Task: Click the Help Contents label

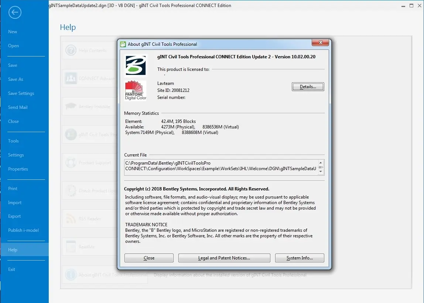Action: [x=92, y=50]
